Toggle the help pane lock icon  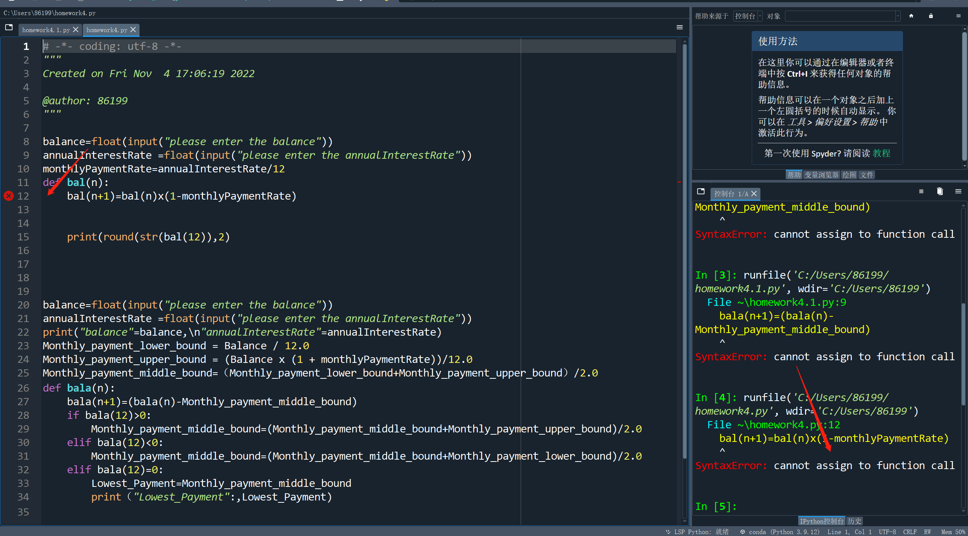tap(931, 16)
